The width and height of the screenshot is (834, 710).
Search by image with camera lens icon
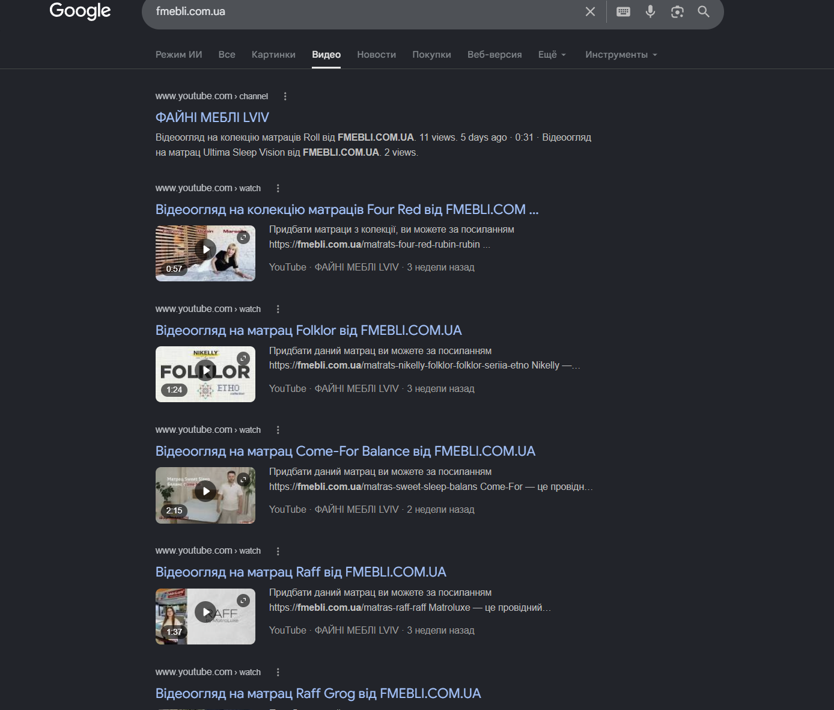click(677, 11)
